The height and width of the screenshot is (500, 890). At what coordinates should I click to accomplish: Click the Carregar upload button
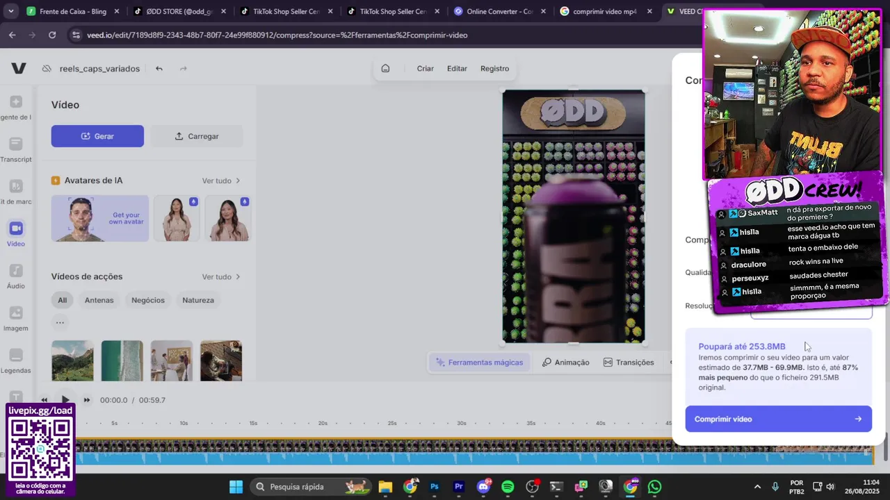[197, 136]
